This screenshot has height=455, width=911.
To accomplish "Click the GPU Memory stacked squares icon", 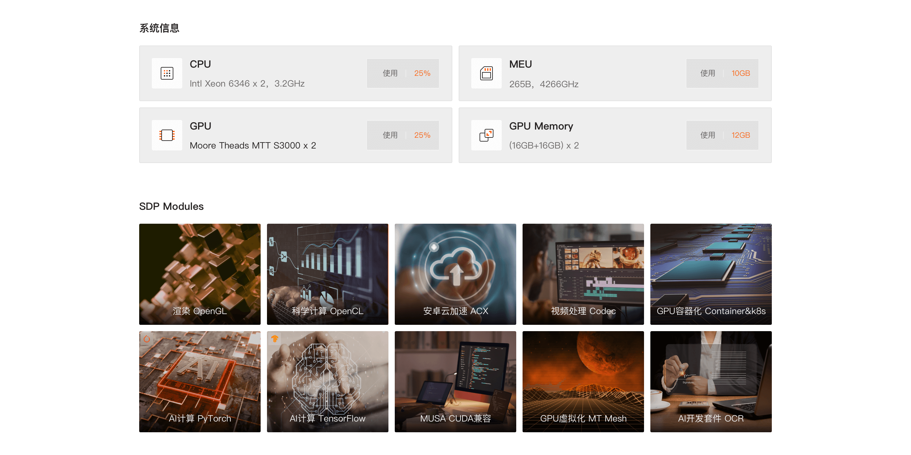I will coord(486,135).
